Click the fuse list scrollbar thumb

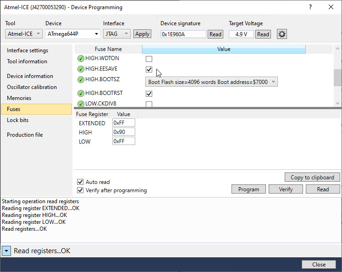point(337,78)
